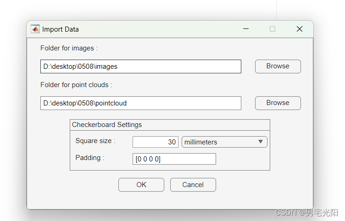The width and height of the screenshot is (345, 221).
Task: Click the grayed-out maximize window button
Action: [273, 29]
